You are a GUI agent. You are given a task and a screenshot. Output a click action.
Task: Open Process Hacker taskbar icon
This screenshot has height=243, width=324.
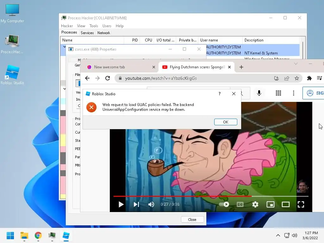tap(52, 235)
